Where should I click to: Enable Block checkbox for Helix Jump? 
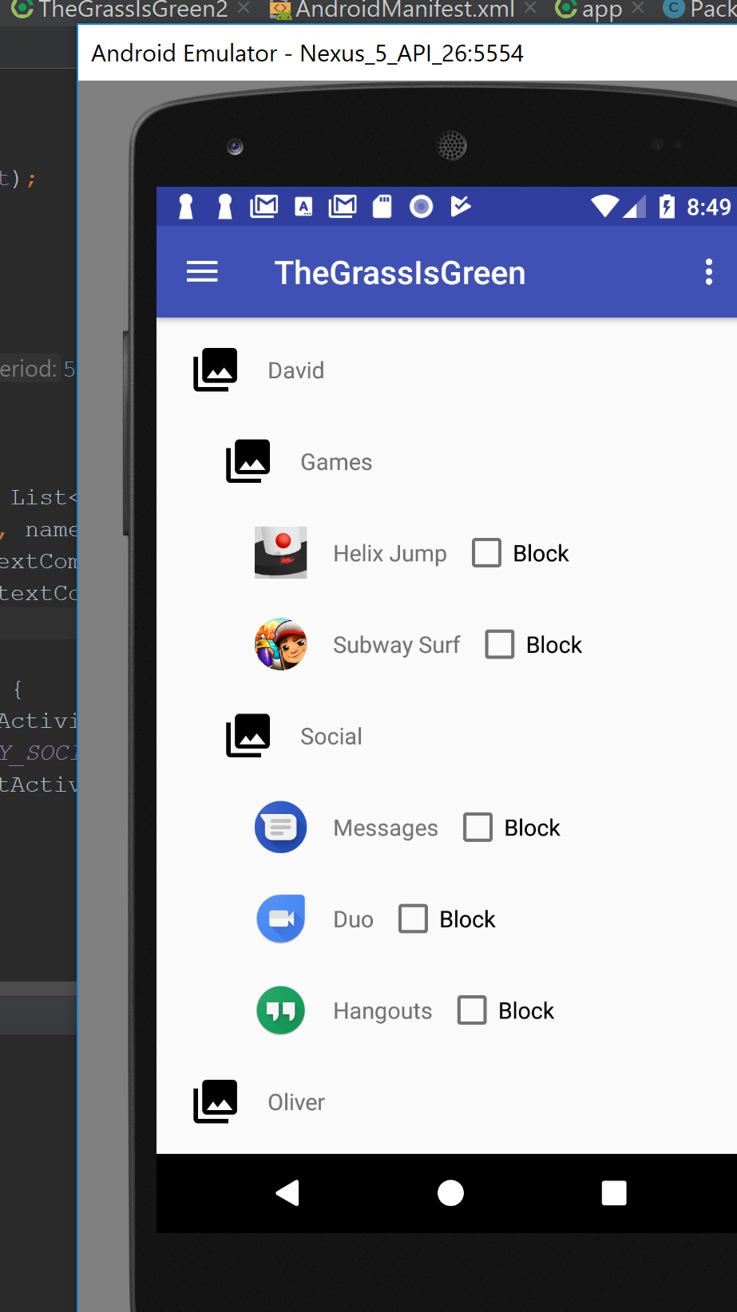(486, 552)
